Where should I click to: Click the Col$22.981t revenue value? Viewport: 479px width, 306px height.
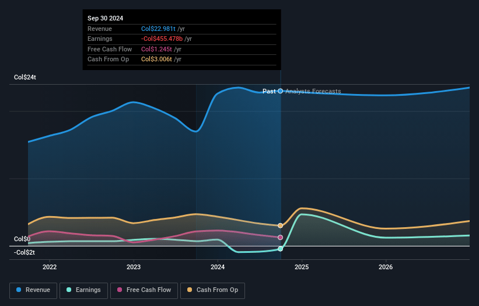tap(158, 29)
